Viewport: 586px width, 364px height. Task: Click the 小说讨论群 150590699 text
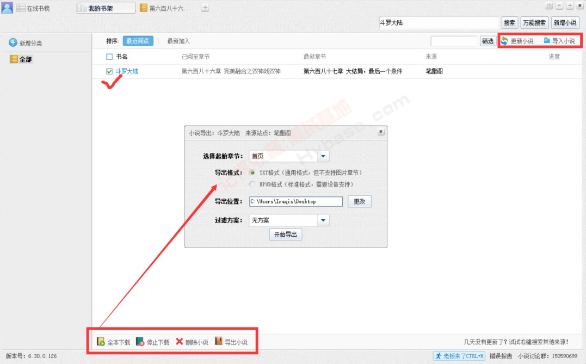pyautogui.click(x=547, y=356)
